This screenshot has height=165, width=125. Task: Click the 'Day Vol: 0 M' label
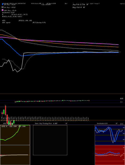78,7
